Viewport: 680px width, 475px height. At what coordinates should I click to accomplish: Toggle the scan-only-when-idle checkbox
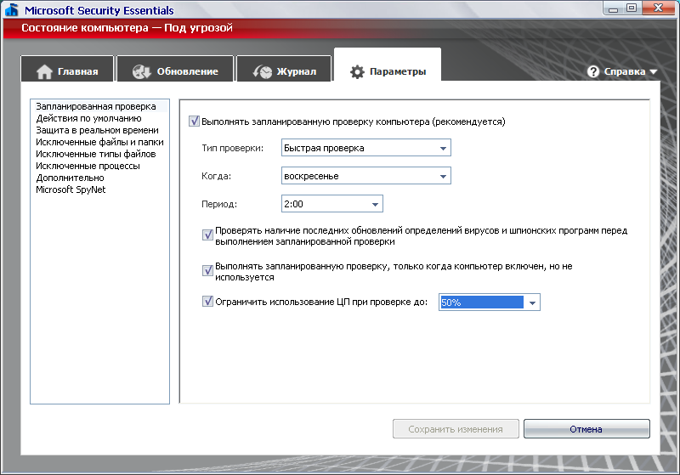click(207, 270)
